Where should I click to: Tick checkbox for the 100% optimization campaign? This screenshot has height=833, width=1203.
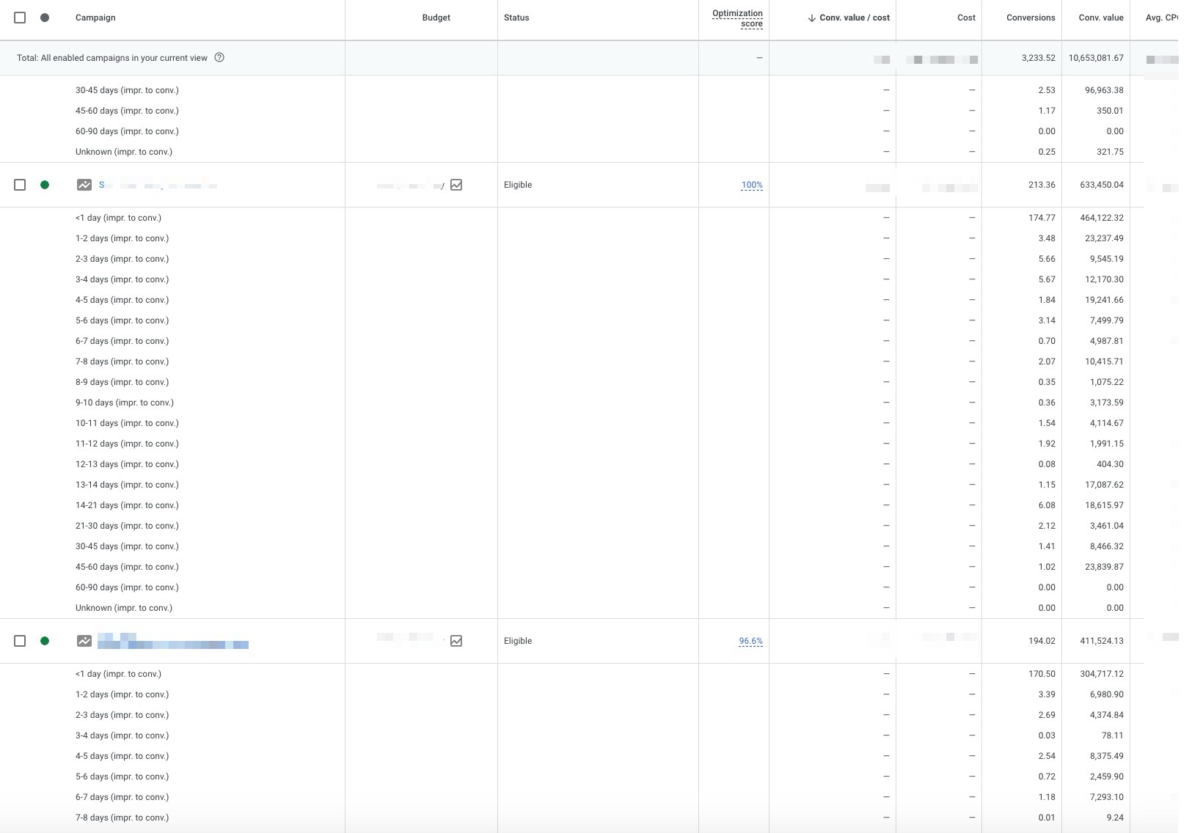(x=20, y=185)
